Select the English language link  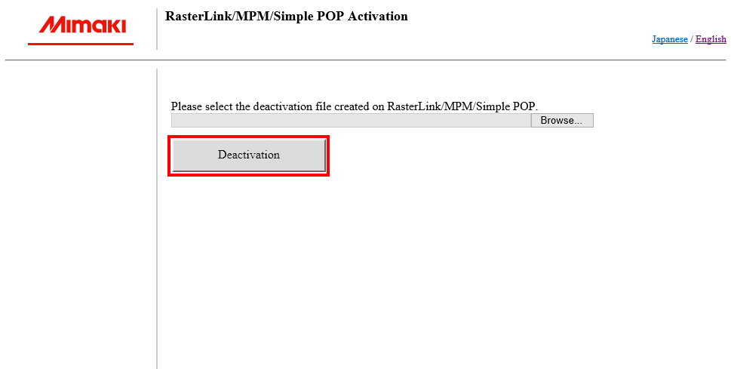coord(711,39)
